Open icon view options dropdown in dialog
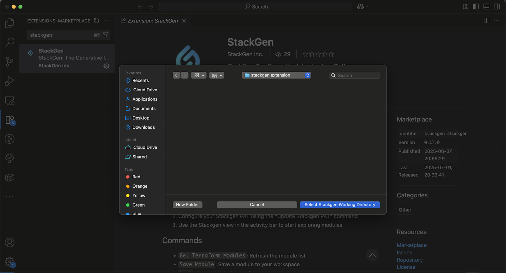 199,75
